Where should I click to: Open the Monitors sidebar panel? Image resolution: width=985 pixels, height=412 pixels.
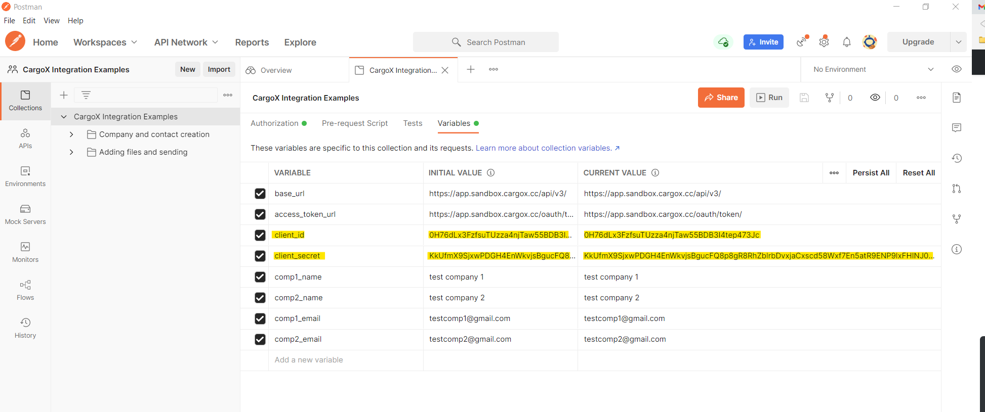[25, 253]
